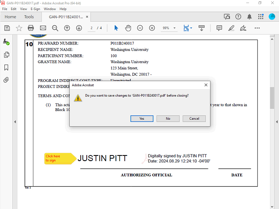Click No to discard changes
Viewport: 279px width, 209px height.
click(168, 118)
